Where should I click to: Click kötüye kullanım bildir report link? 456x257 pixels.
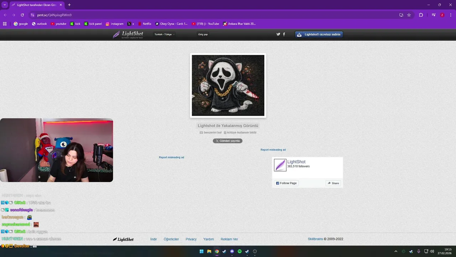click(240, 132)
